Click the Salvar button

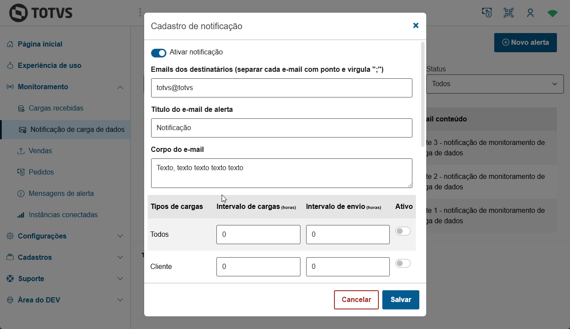(x=400, y=299)
